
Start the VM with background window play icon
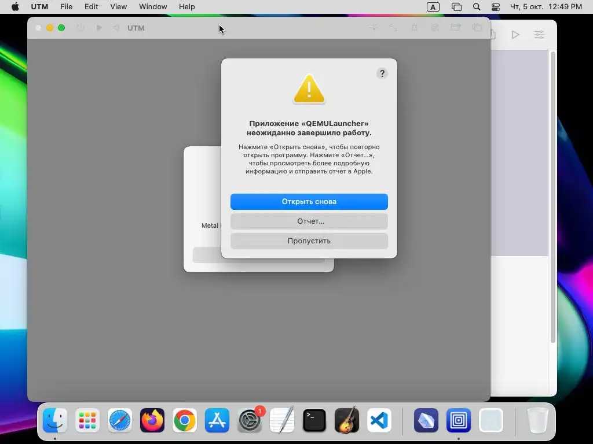tap(515, 35)
